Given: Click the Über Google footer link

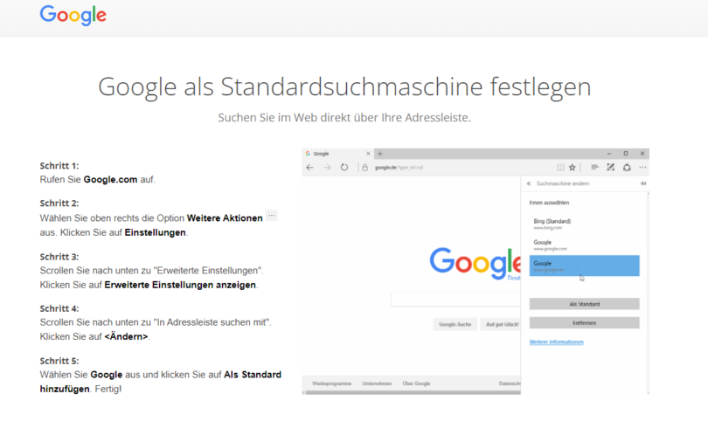Looking at the screenshot, I should (x=416, y=383).
